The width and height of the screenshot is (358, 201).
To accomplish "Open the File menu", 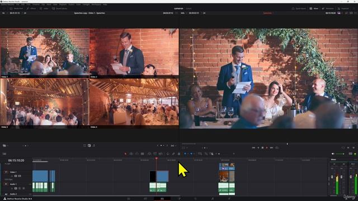I will point(17,4).
